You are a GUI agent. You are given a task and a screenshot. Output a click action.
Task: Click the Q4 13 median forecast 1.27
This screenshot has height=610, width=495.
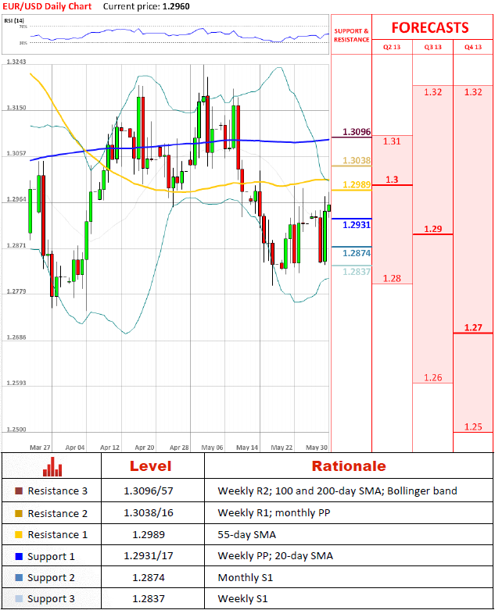point(473,327)
